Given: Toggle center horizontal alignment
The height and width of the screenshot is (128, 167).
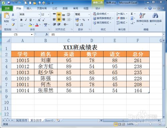Looking at the screenshot, I should (59, 19).
